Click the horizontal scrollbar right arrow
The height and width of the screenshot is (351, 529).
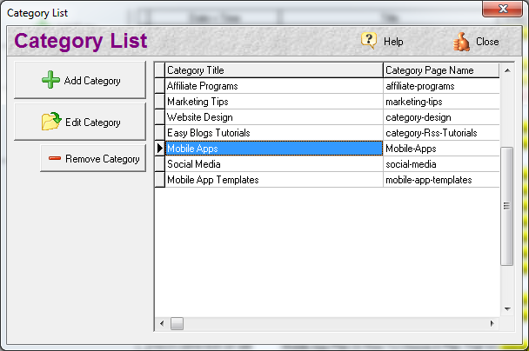click(x=492, y=324)
